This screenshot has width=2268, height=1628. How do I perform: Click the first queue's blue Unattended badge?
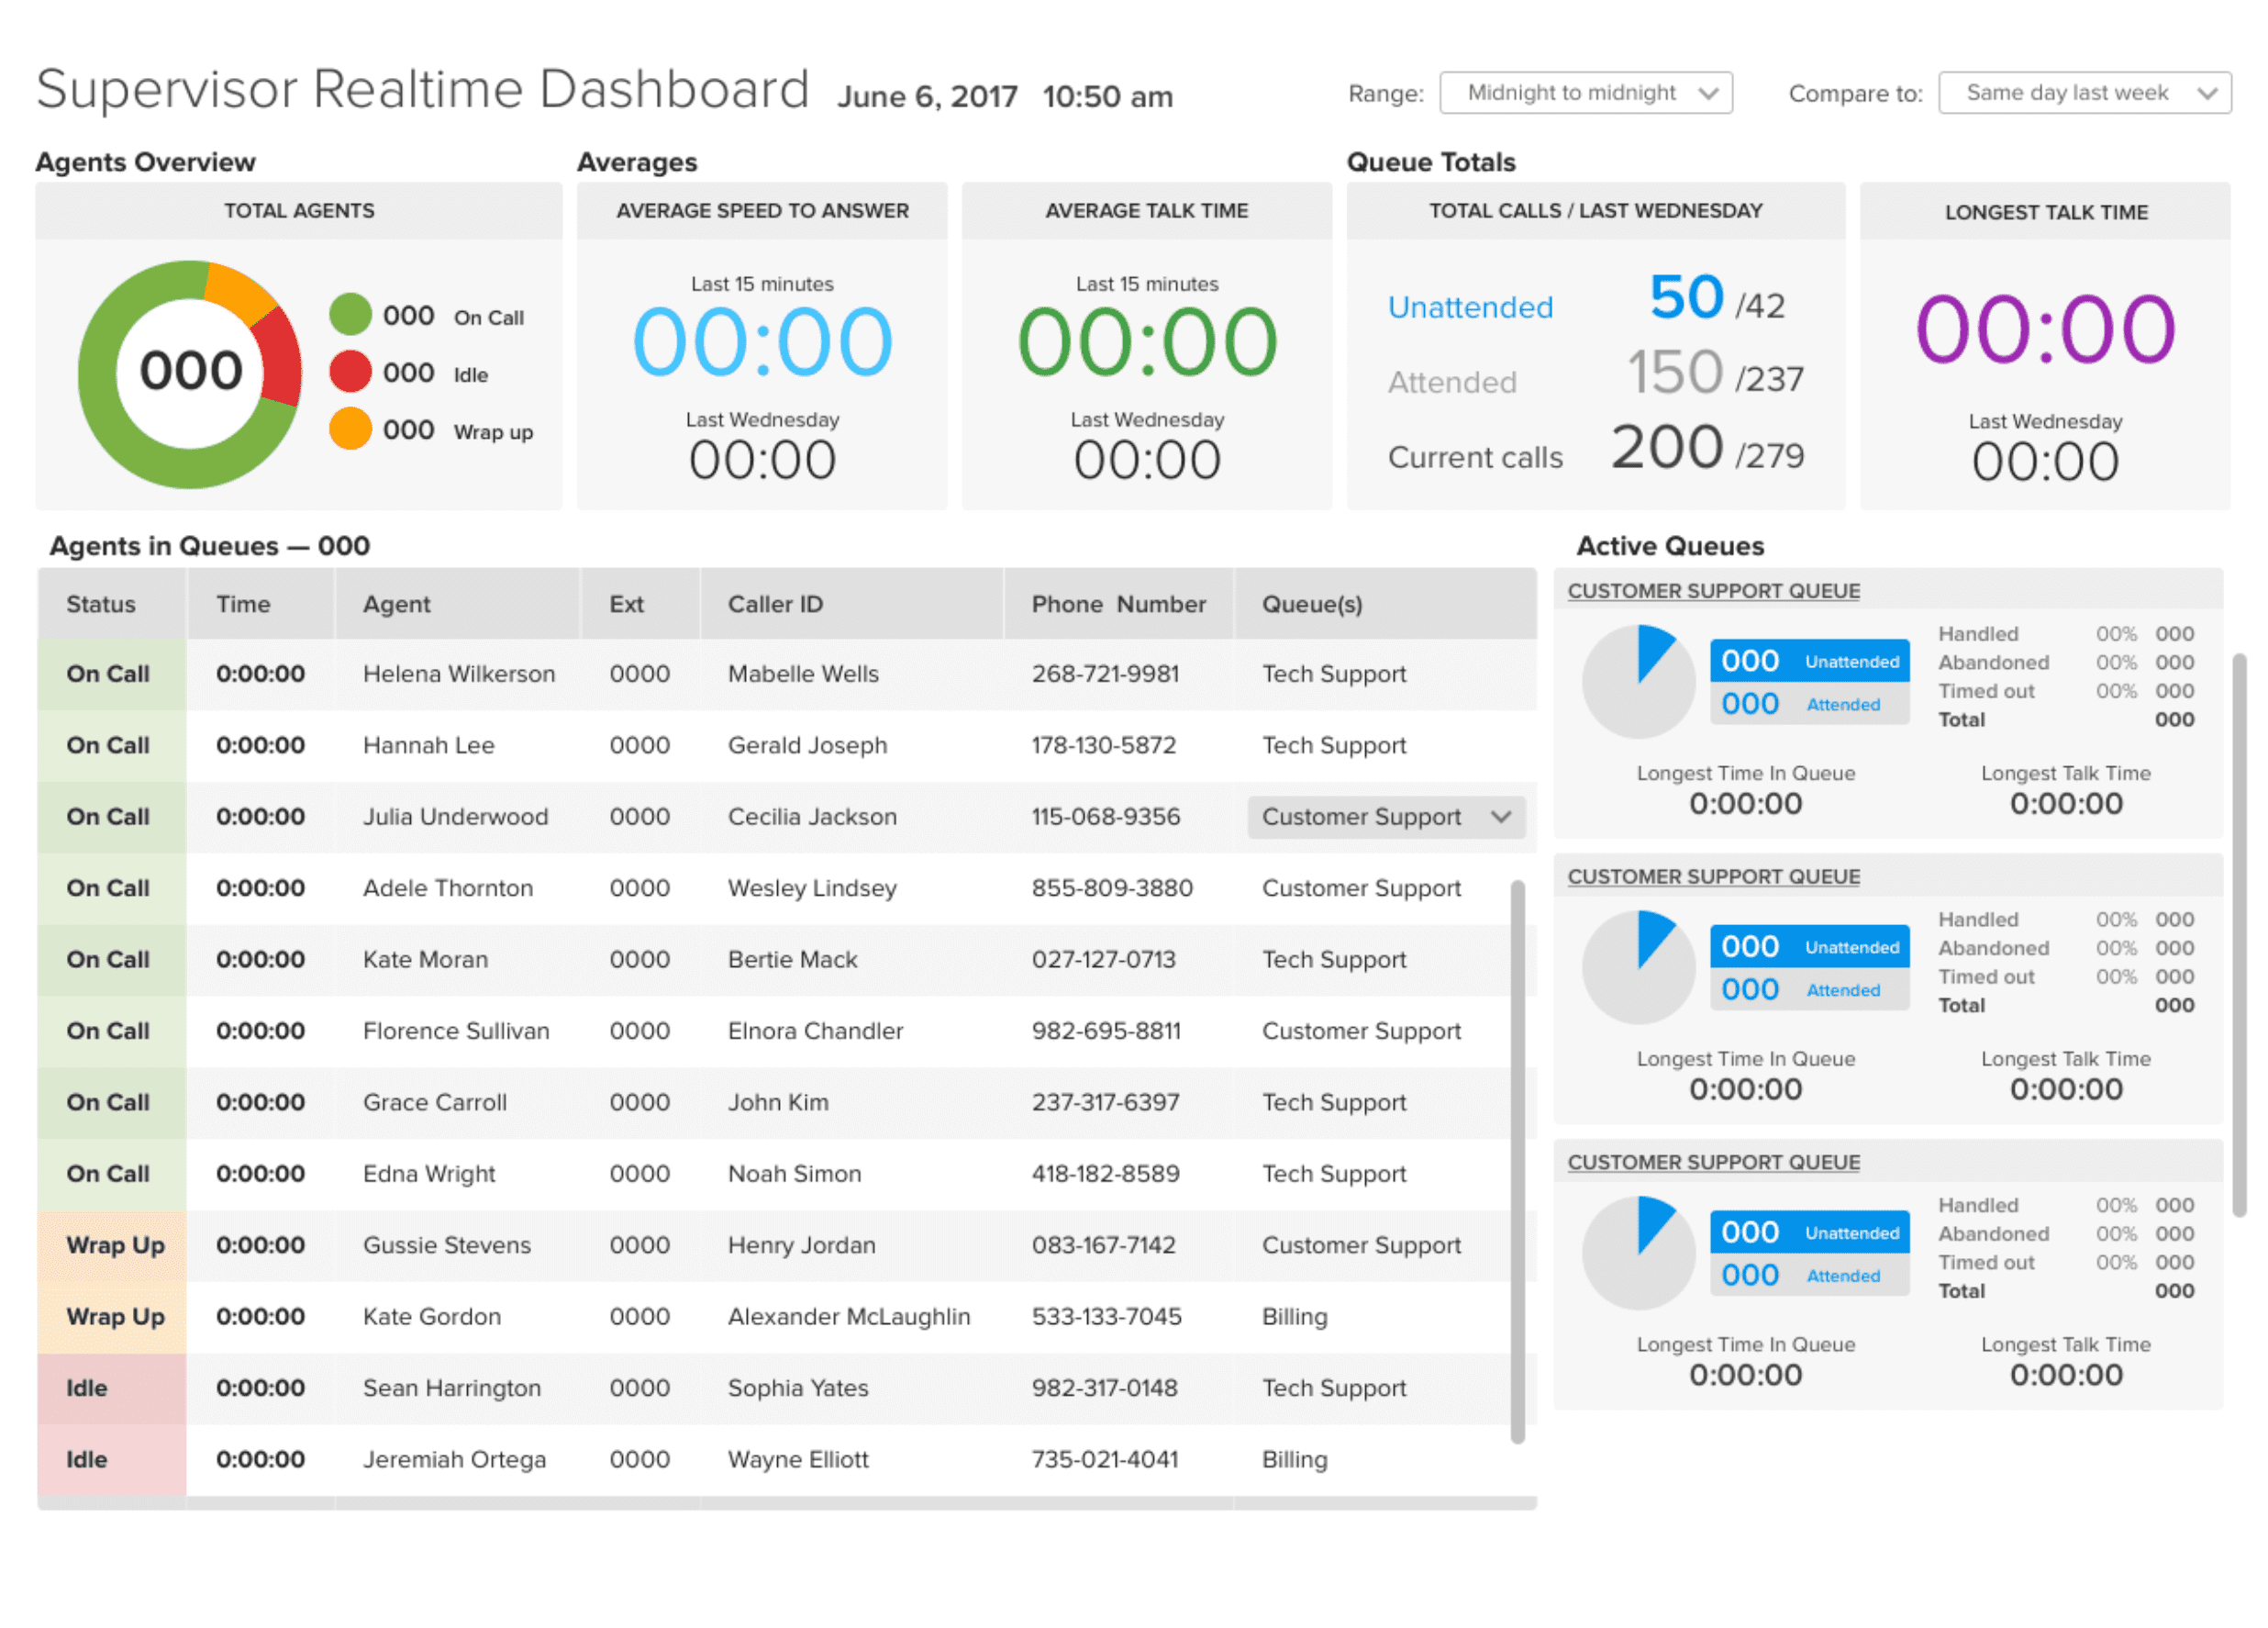[x=1808, y=661]
